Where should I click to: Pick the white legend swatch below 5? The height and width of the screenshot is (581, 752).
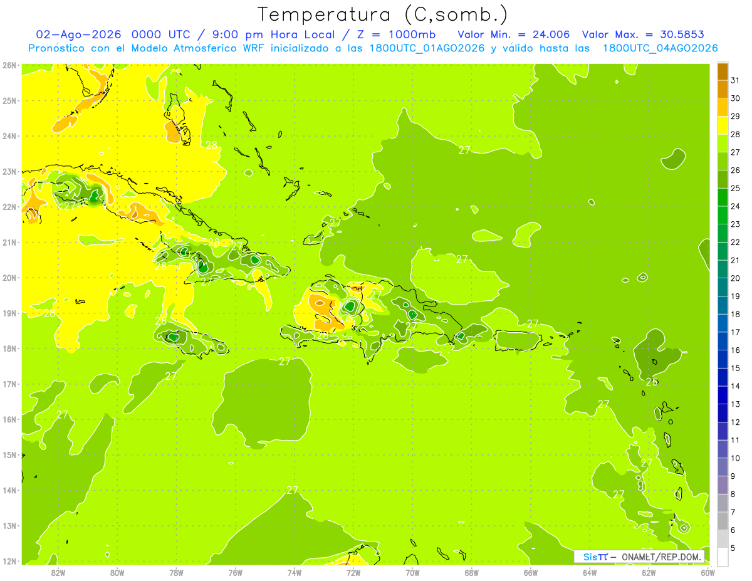coord(723,557)
